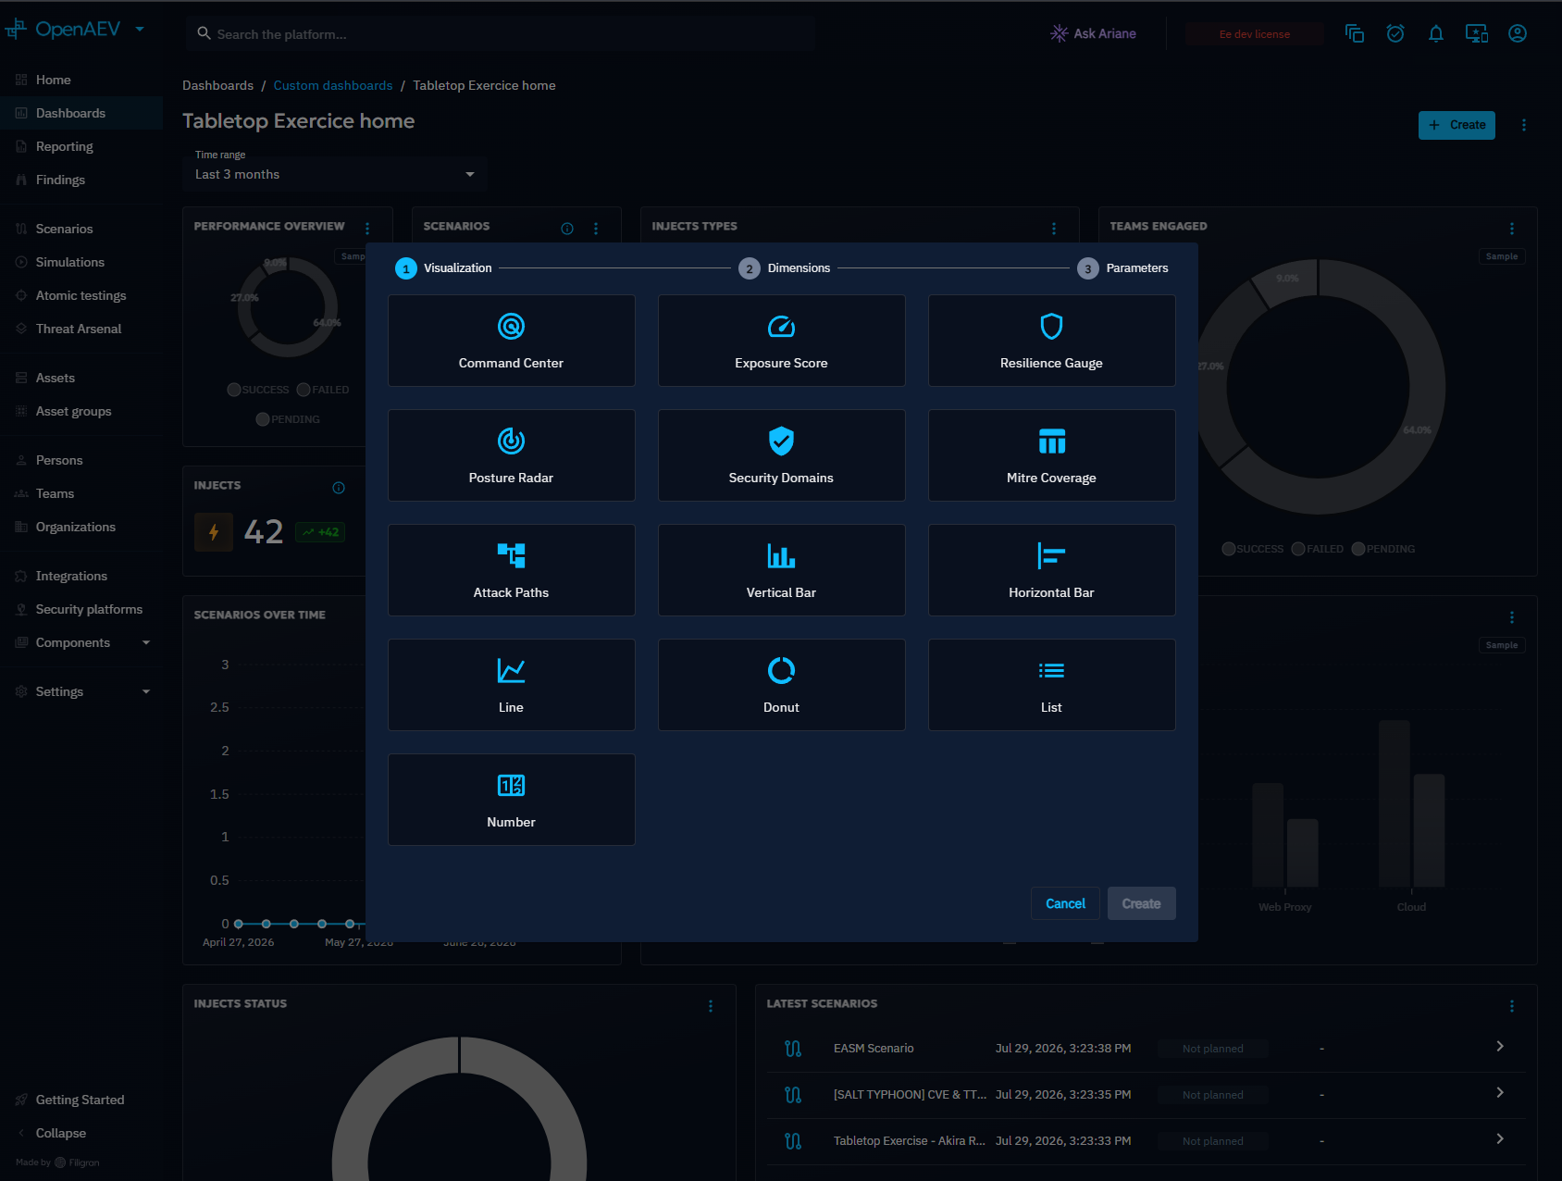Click the Cloud axis label
The height and width of the screenshot is (1181, 1562).
coord(1411,907)
